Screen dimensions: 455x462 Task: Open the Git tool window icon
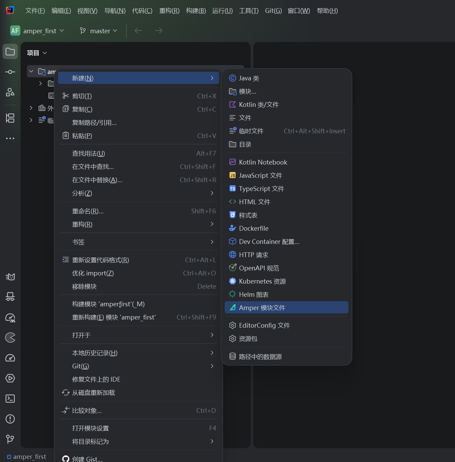tap(10, 439)
